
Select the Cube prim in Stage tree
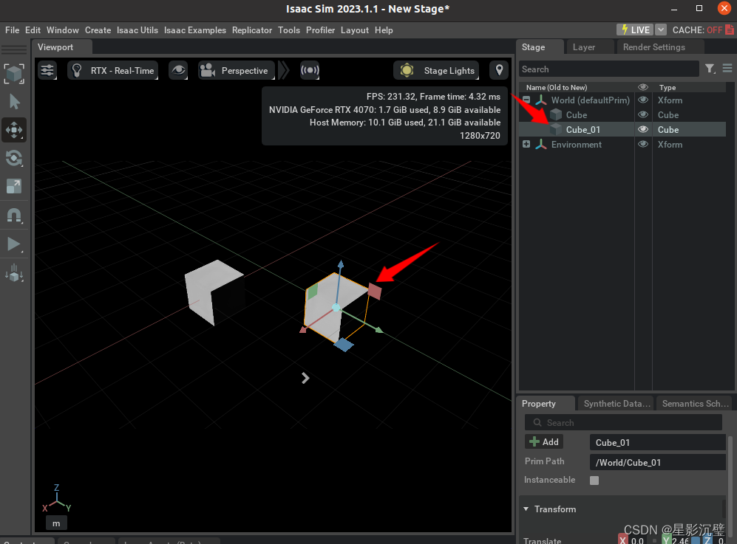click(x=577, y=115)
